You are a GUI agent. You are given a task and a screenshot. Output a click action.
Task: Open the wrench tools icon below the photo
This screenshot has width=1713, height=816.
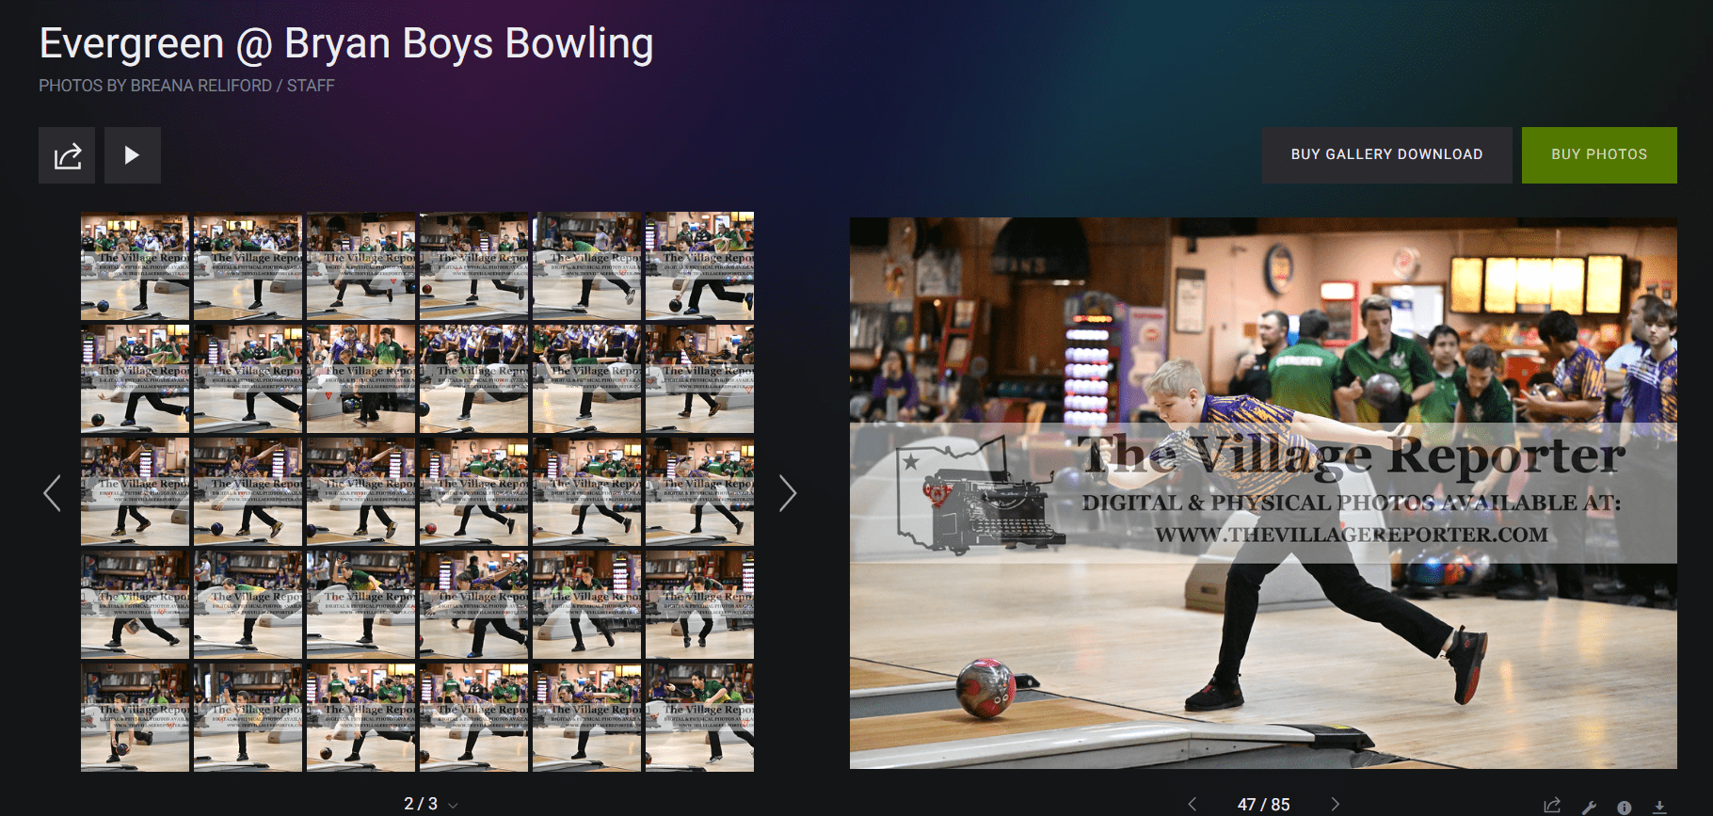[x=1589, y=807]
